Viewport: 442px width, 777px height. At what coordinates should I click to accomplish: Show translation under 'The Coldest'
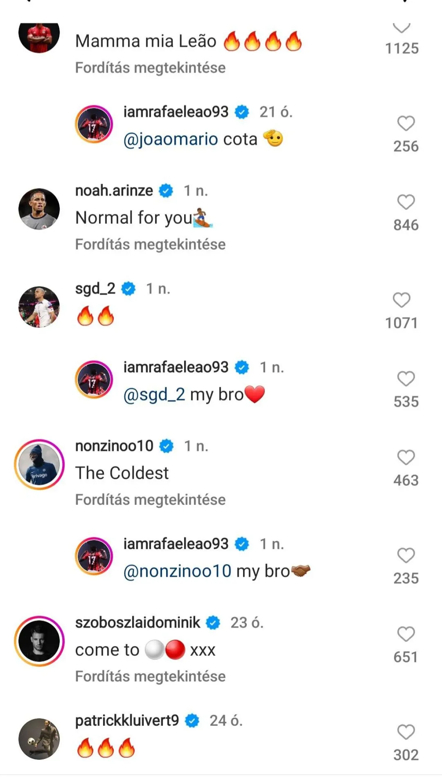pyautogui.click(x=150, y=500)
